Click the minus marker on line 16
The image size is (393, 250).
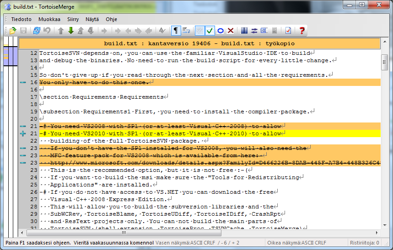[x=23, y=82]
